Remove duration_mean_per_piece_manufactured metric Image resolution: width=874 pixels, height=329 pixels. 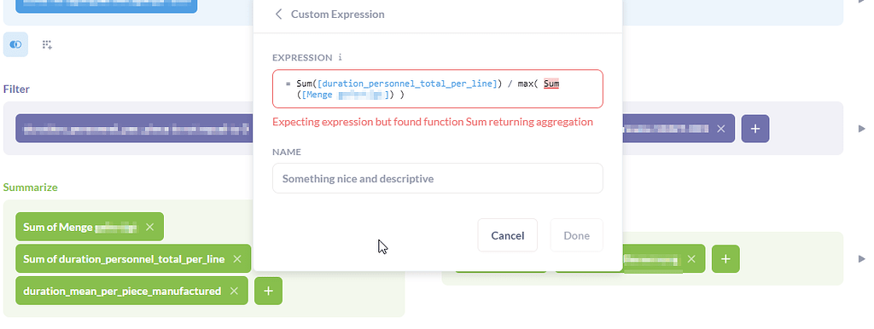(234, 291)
